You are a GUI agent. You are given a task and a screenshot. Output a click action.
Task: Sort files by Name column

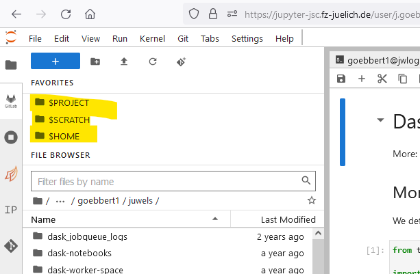[127, 219]
